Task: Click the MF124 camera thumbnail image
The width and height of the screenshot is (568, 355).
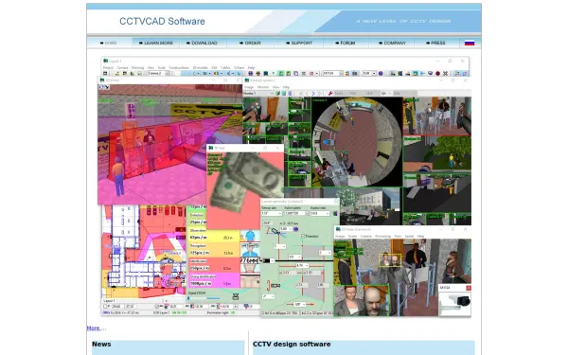Action: (454, 304)
